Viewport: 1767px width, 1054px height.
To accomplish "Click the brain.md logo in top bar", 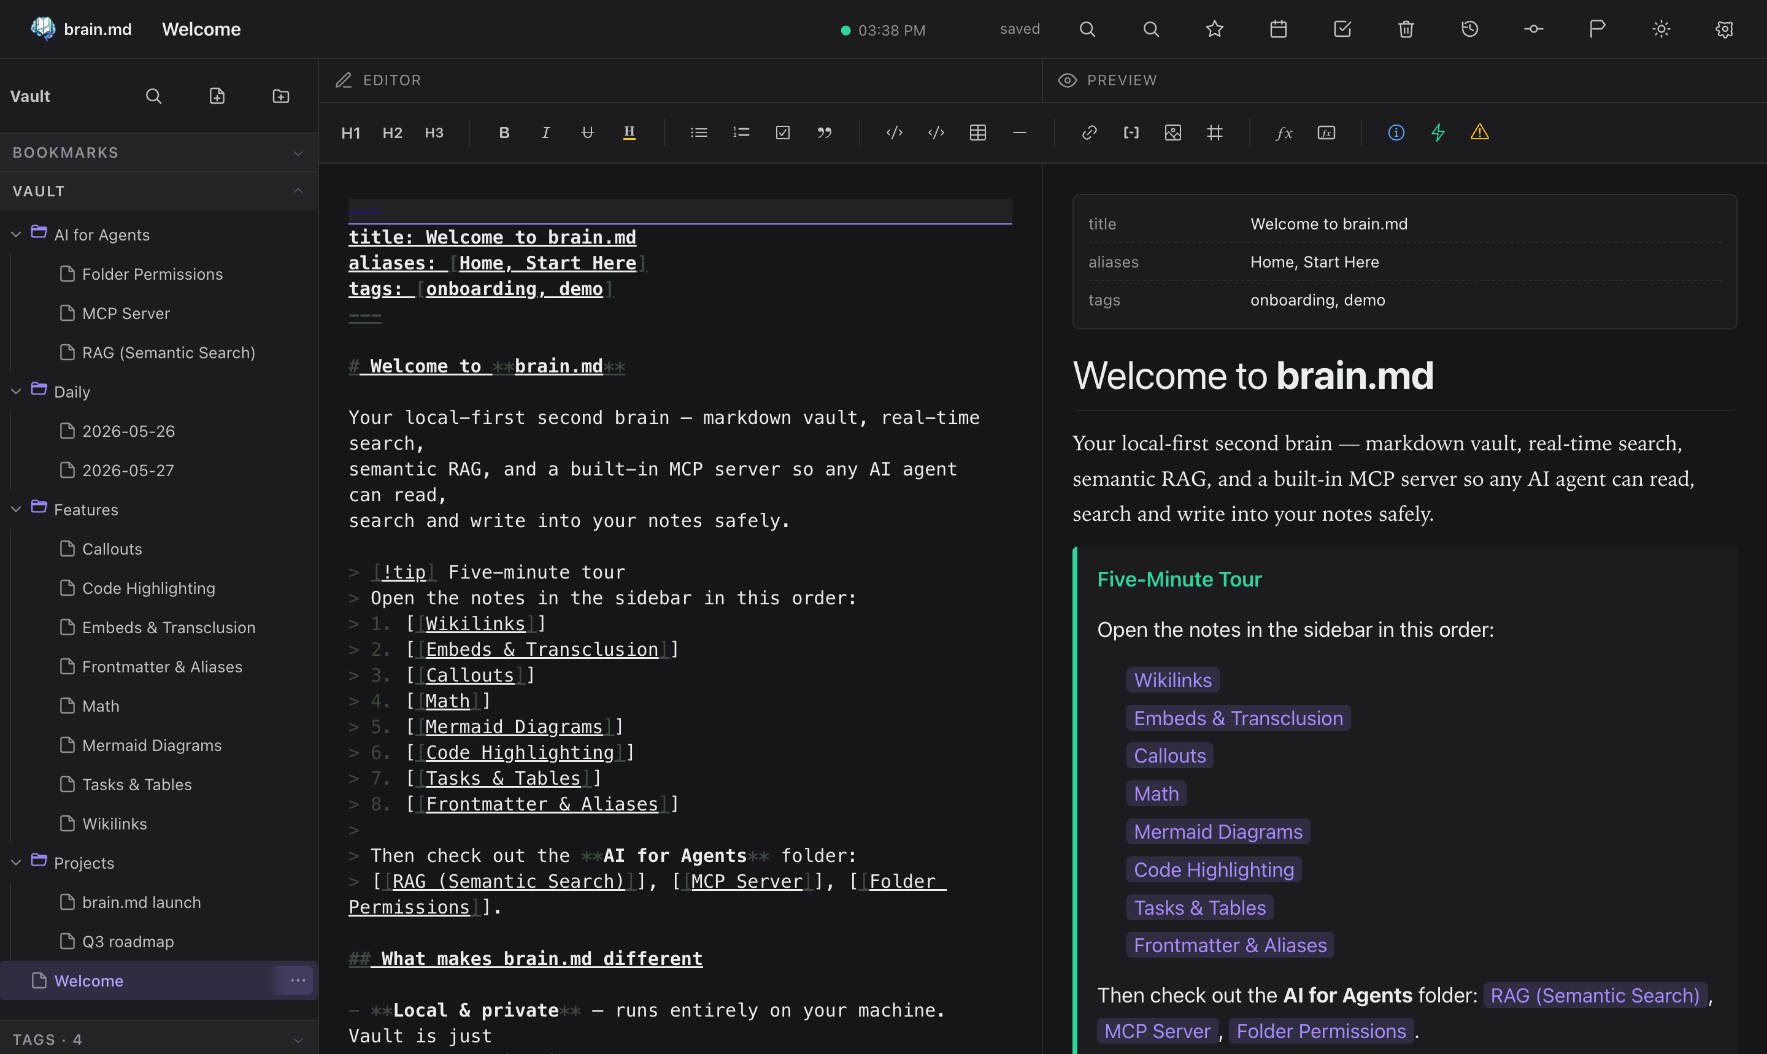I will click(x=81, y=29).
